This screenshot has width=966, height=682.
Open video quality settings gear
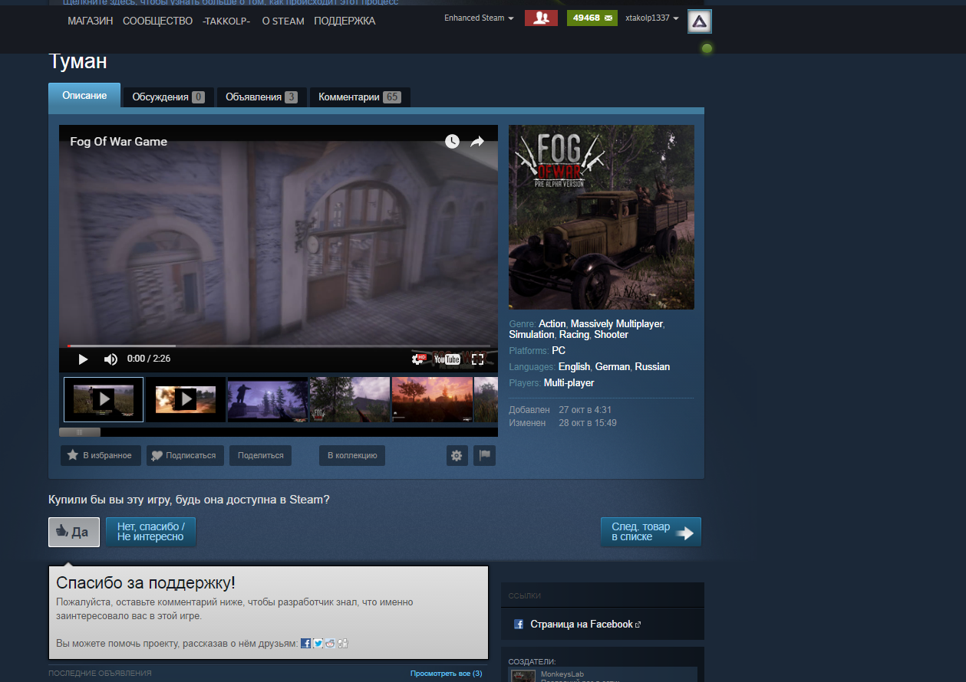click(x=419, y=359)
